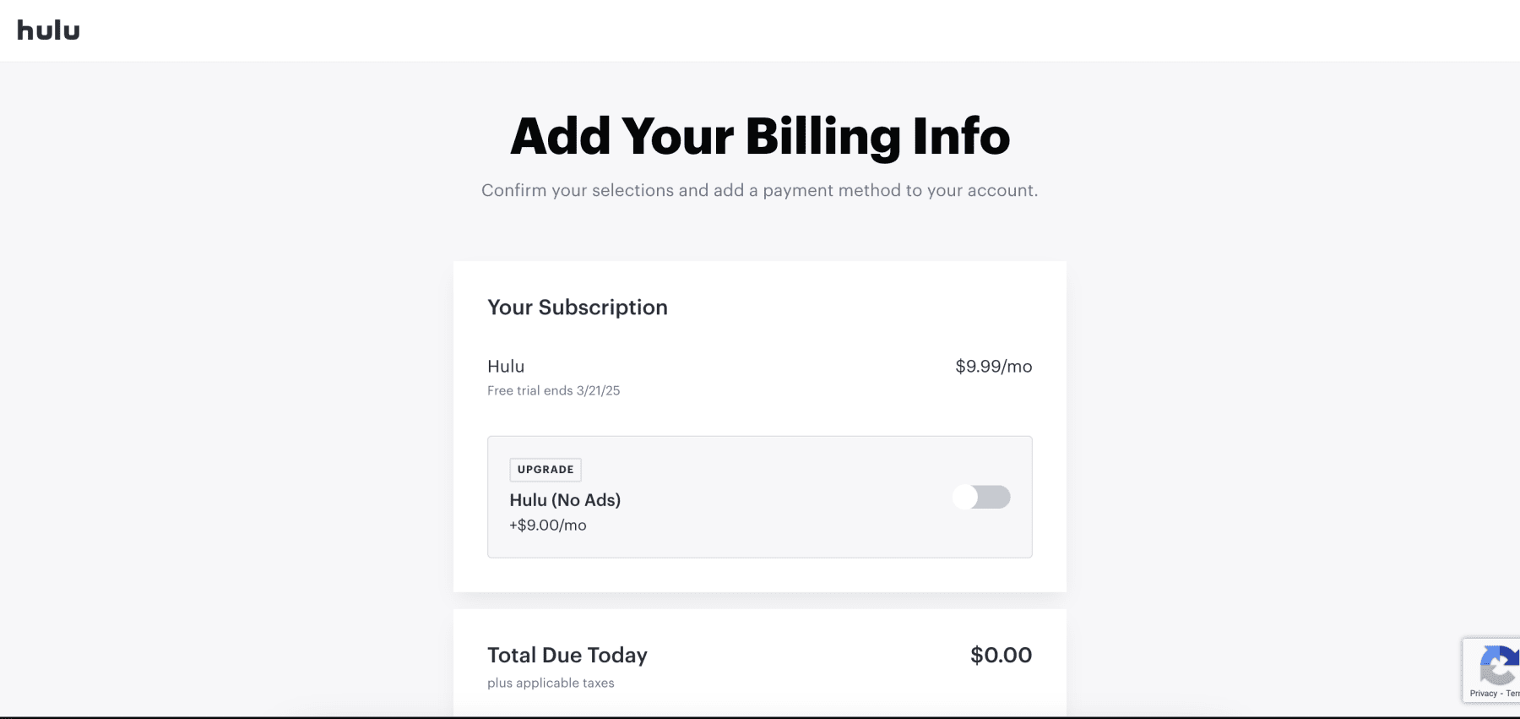
Task: Click the payment confirmation subtitle text
Action: 759,190
